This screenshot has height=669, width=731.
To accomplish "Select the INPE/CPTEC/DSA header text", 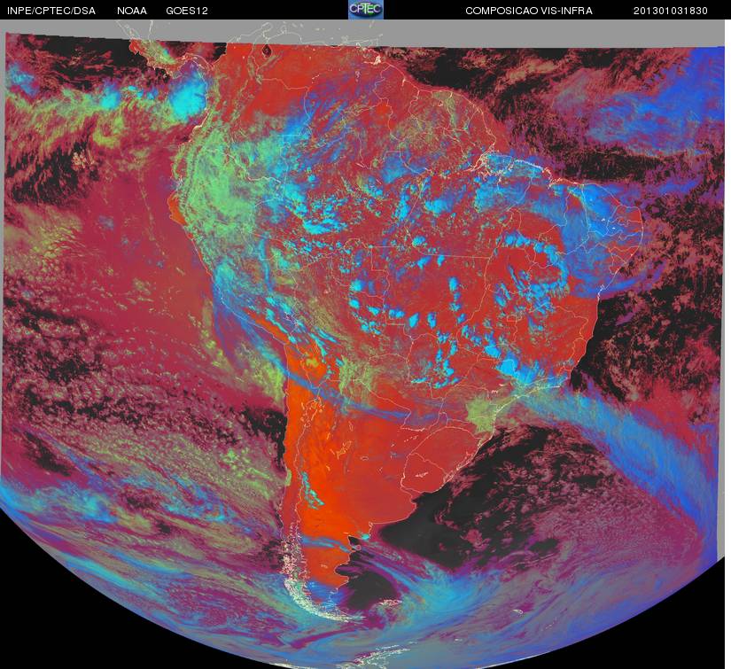I will 51,11.
